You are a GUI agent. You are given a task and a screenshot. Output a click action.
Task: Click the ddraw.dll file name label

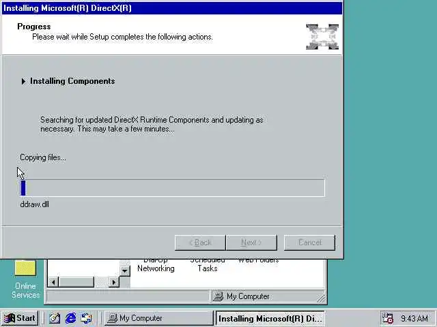tap(35, 204)
